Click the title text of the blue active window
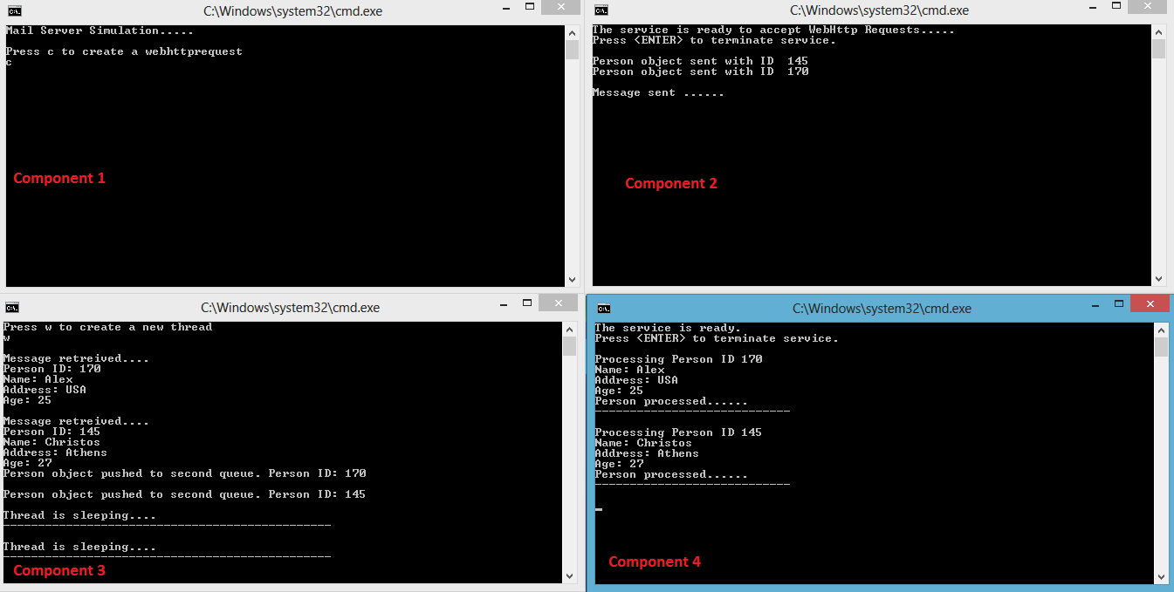This screenshot has width=1174, height=592. 881,309
